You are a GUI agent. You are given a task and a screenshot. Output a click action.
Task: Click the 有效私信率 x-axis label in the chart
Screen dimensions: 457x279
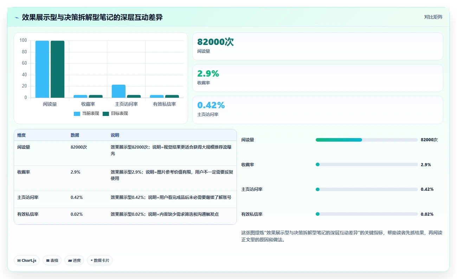[165, 104]
